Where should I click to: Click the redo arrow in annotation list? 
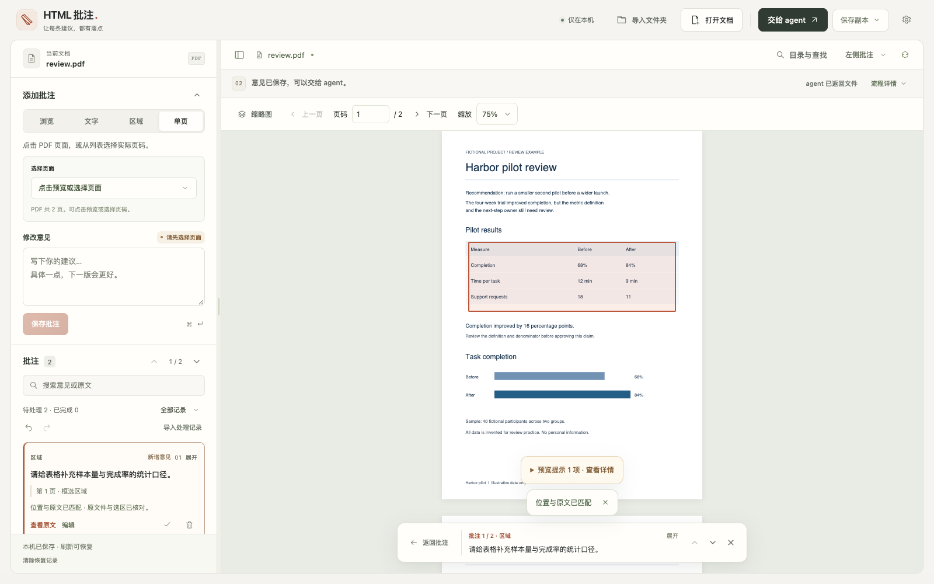[x=47, y=427]
